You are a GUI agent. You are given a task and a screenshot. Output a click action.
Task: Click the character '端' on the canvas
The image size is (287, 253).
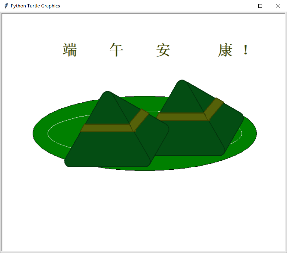[70, 50]
